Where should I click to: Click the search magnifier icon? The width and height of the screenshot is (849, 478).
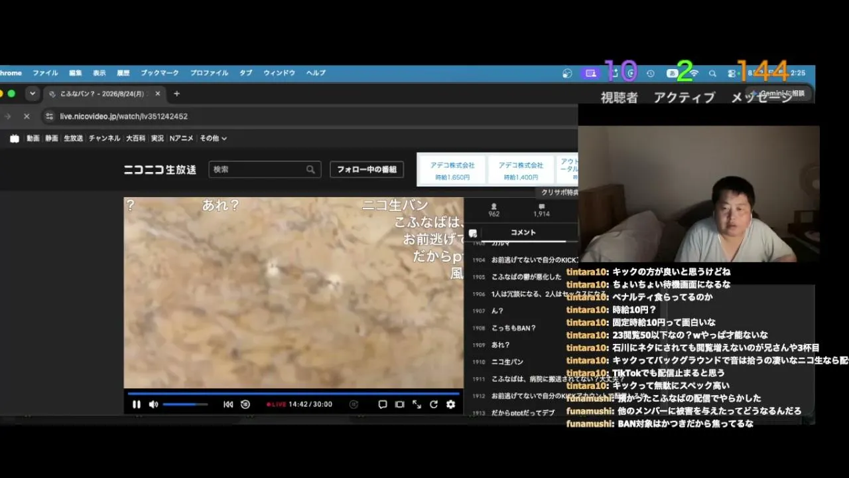310,169
